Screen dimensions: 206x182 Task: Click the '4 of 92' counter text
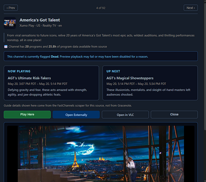tap(100, 8)
